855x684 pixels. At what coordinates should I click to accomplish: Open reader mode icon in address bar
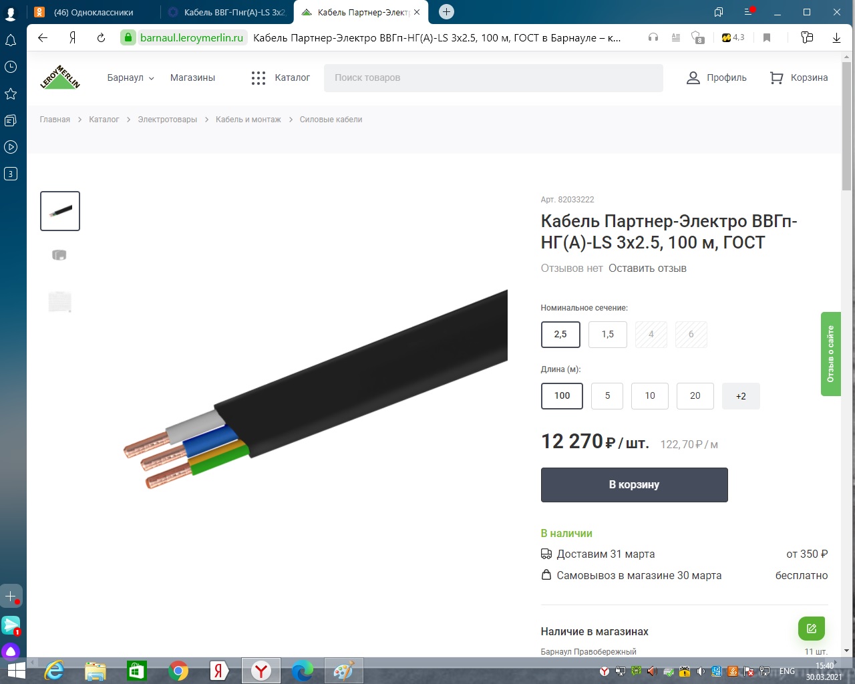point(675,38)
